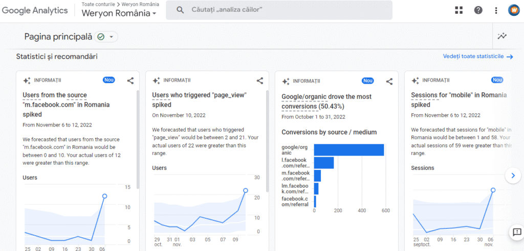524x251 pixels.
Task: Click google/organic bar in conversions chart
Action: click(x=349, y=149)
